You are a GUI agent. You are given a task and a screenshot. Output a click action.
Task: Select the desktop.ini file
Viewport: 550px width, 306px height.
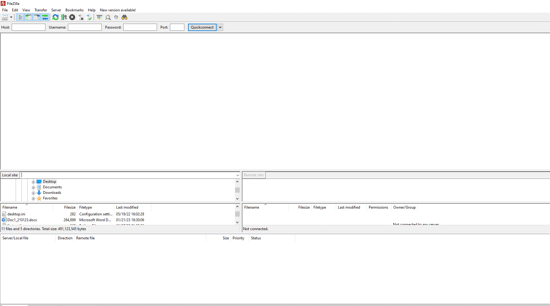[16, 214]
